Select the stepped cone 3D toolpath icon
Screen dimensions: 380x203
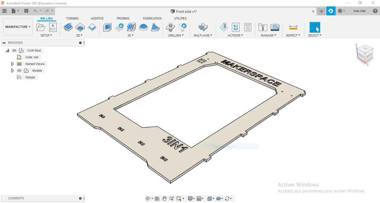click(x=155, y=27)
